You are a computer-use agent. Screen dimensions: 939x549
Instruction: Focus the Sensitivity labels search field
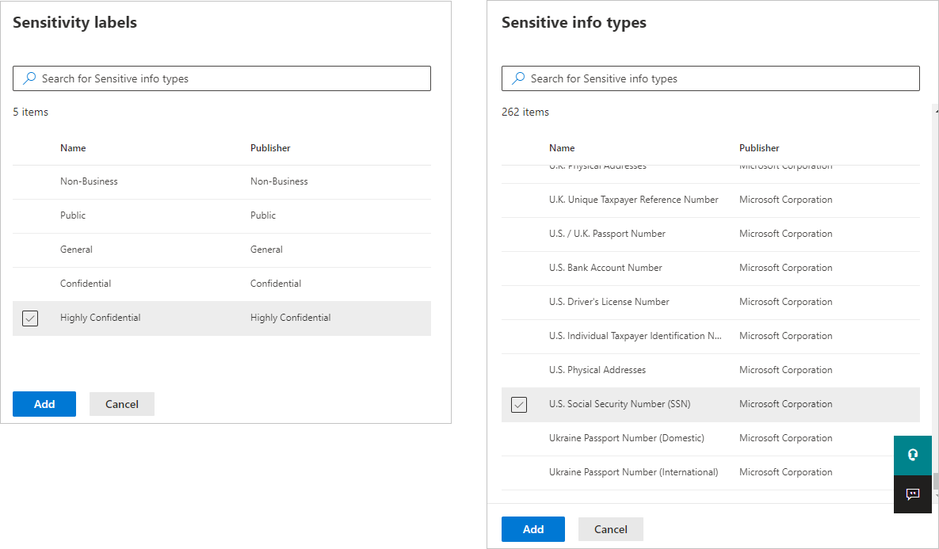222,78
